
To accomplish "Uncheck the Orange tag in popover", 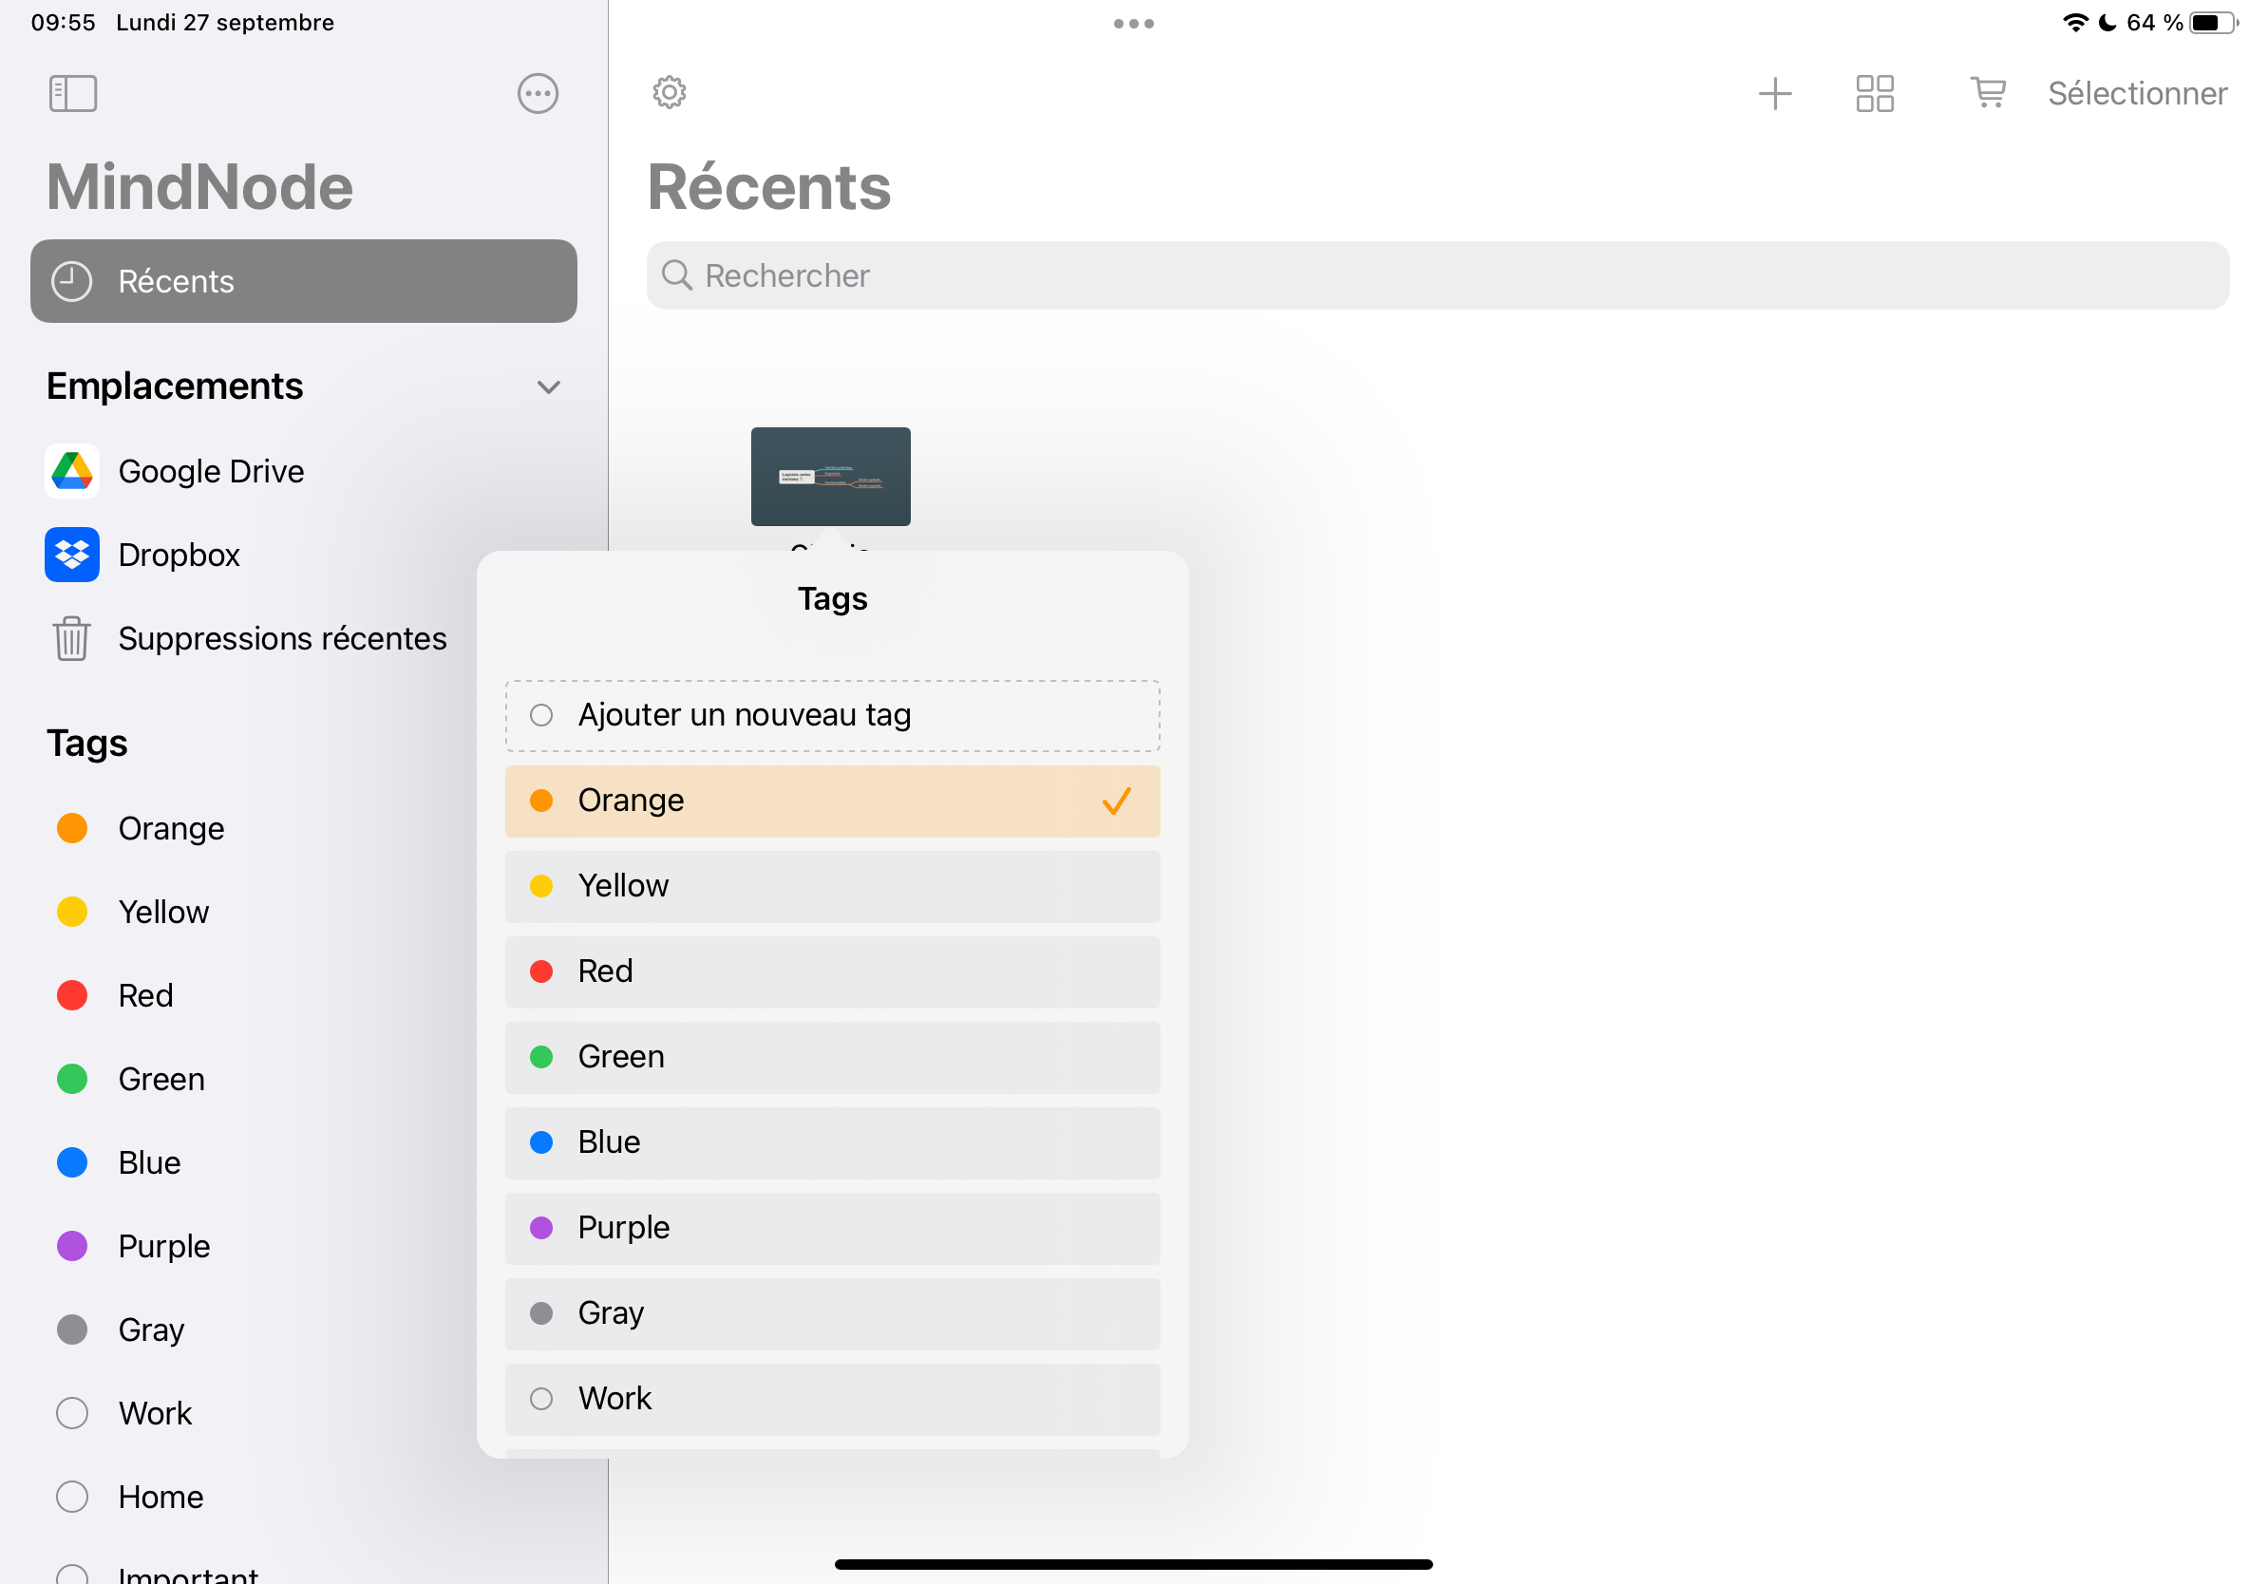I will (x=832, y=801).
